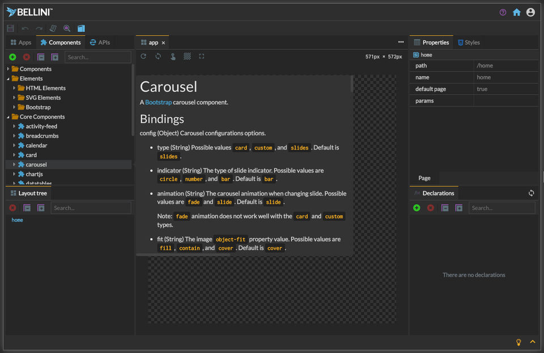Click the lightbulb icon in status bar

tap(518, 342)
